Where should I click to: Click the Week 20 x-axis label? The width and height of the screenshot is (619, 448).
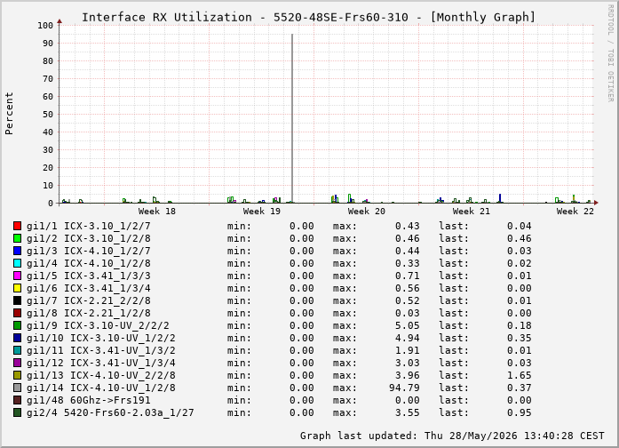367,212
